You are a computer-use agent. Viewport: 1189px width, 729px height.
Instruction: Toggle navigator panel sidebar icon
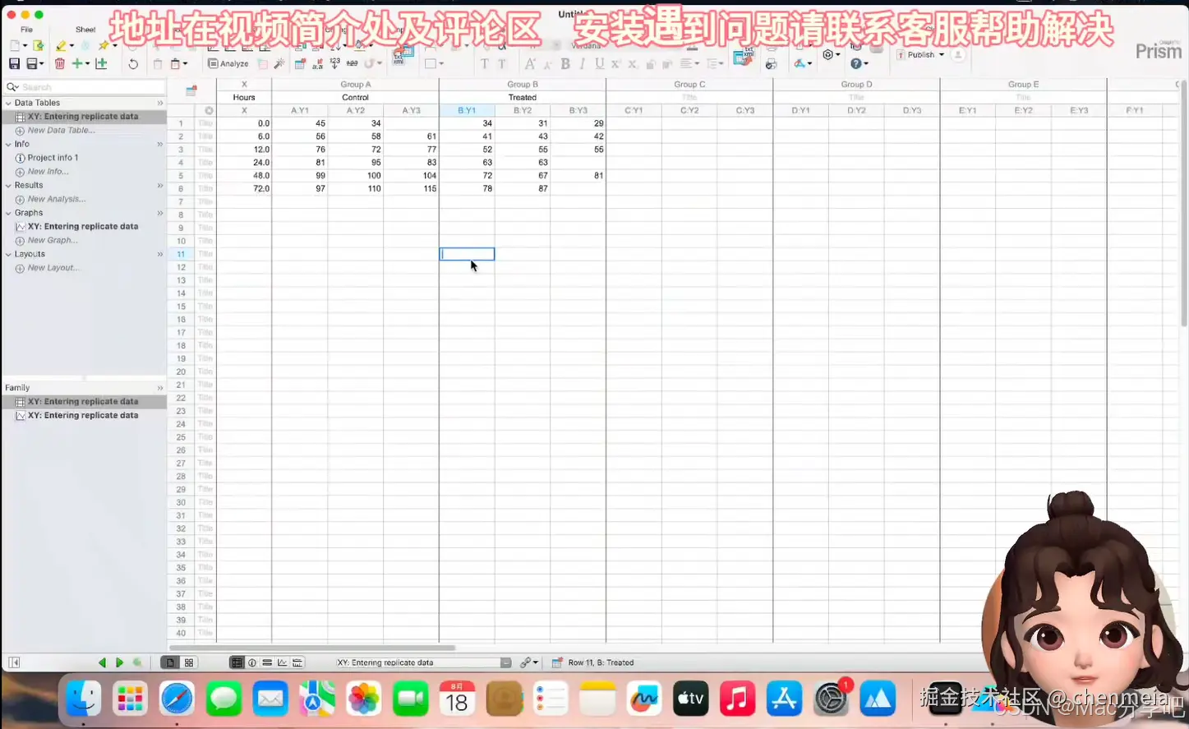click(14, 662)
